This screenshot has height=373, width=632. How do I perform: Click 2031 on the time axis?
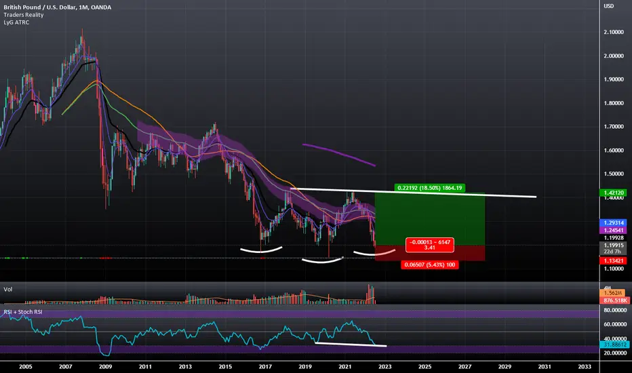[x=545, y=366]
